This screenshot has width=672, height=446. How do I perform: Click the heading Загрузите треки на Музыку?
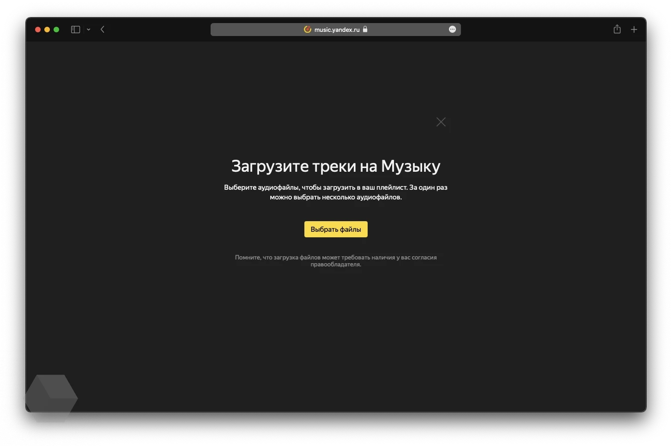coord(336,166)
